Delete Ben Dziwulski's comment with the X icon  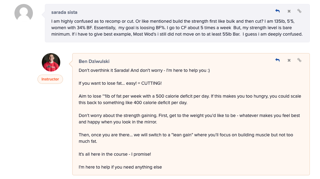click(x=289, y=60)
